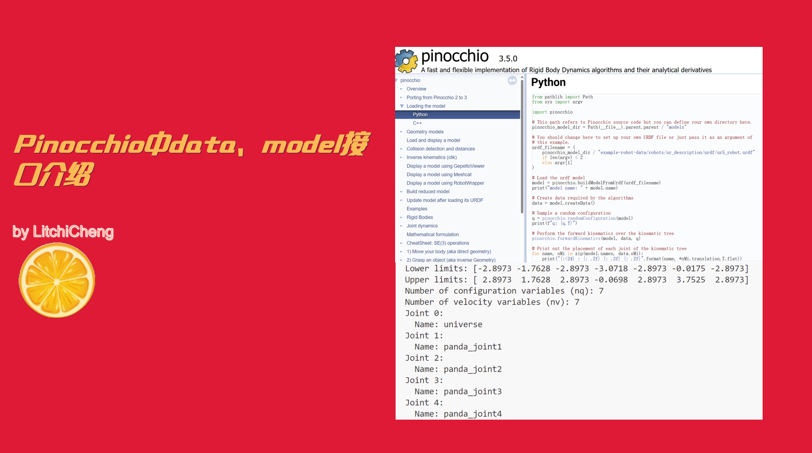
Task: Open the C++ example page
Action: pos(417,123)
